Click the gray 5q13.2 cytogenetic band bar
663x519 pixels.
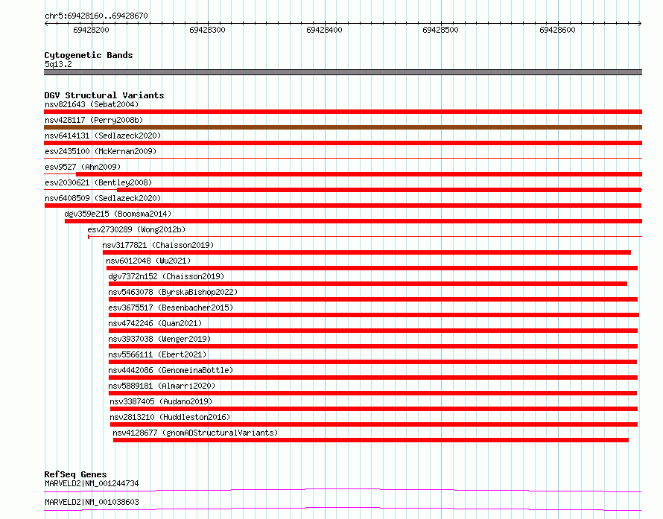click(x=343, y=72)
